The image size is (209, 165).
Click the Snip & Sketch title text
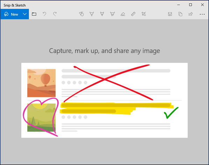(x=15, y=5)
